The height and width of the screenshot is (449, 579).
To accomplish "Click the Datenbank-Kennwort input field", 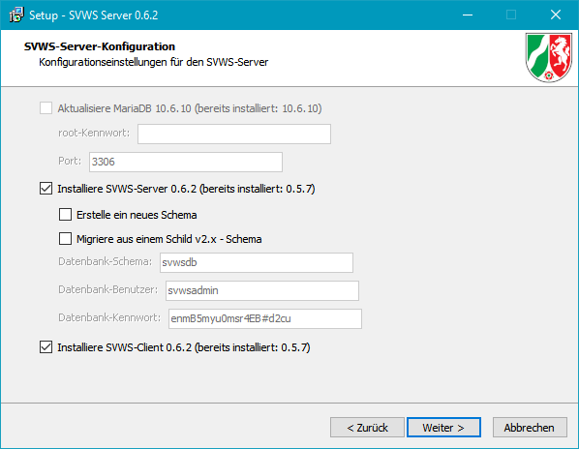I will (265, 318).
